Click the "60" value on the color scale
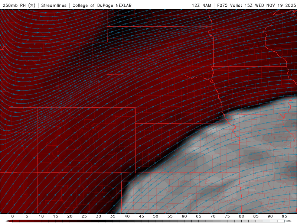Screen dimensions: 297x223 (184, 216)
